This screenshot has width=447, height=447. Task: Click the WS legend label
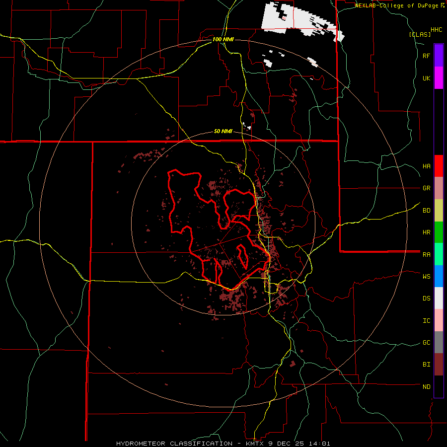pos(426,276)
